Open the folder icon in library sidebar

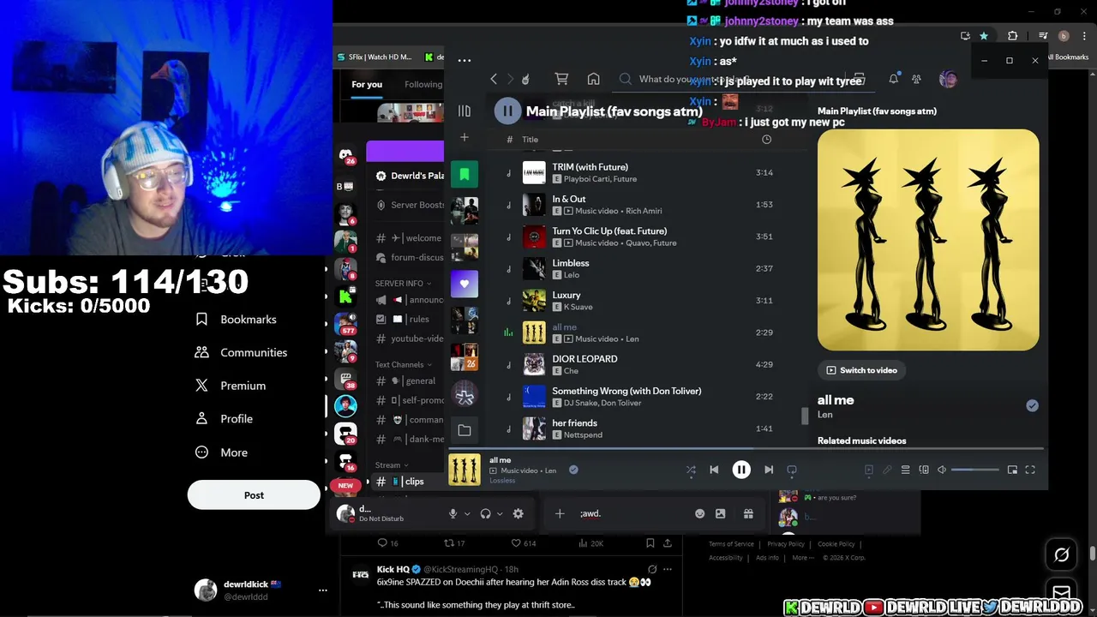click(464, 430)
